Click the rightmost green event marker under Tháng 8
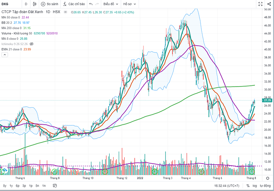274x191 pixels. click(x=252, y=172)
